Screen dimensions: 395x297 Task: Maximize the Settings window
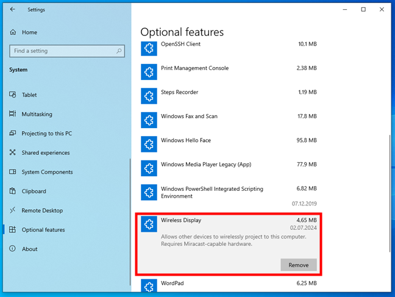coord(363,10)
